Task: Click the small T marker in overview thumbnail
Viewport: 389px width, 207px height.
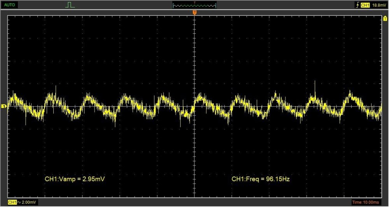Action: point(194,2)
